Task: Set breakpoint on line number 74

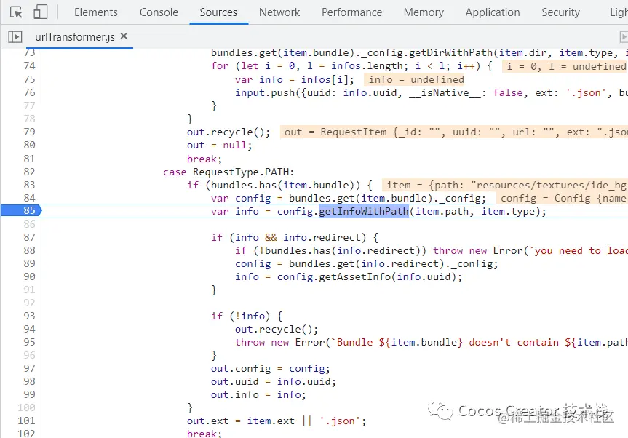Action: [30, 65]
